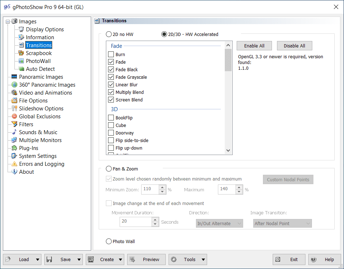Image resolution: width=344 pixels, height=269 pixels.
Task: Click the Panoramic Images filmstrip icon
Action: coord(14,77)
